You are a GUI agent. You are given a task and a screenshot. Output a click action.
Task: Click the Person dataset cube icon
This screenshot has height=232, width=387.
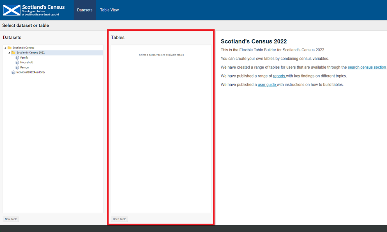(x=17, y=68)
